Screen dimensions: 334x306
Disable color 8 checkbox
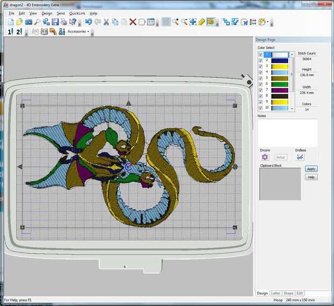[x=261, y=96]
